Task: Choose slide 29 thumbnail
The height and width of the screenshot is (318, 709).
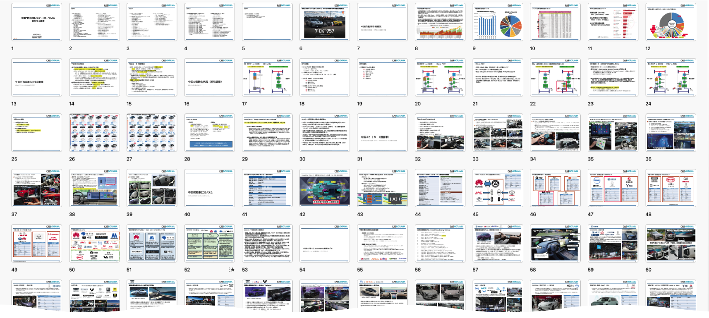Action: [x=267, y=133]
